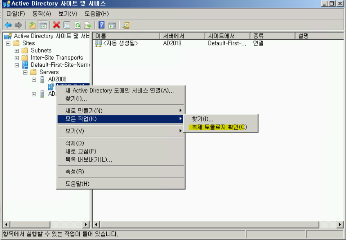Collapse the AD2008 server node
346x240 pixels.
pyautogui.click(x=34, y=79)
